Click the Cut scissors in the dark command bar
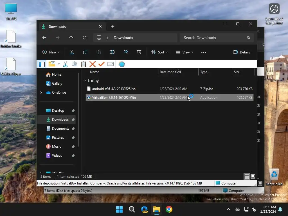The image size is (288, 216). pos(72,52)
